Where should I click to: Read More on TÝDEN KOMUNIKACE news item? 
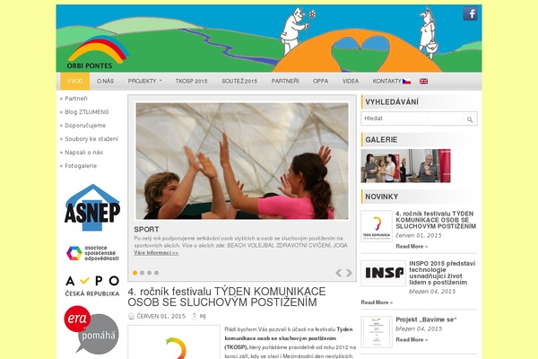pos(412,246)
